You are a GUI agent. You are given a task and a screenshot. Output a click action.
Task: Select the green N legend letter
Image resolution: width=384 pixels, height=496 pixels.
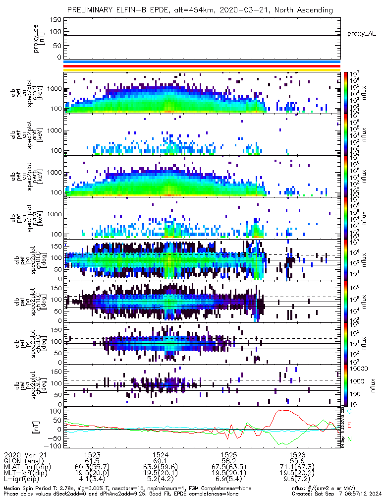point(349,439)
